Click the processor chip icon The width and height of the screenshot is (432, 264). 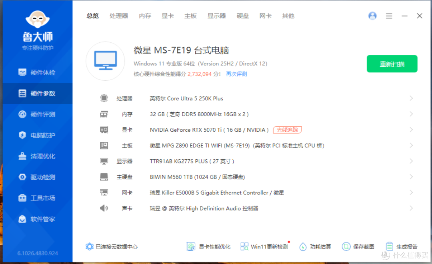pos(104,98)
